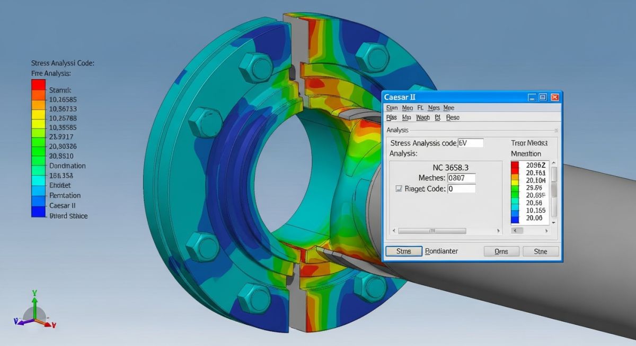Image resolution: width=636 pixels, height=346 pixels.
Task: Click the Bondianter label button
Action: point(441,251)
